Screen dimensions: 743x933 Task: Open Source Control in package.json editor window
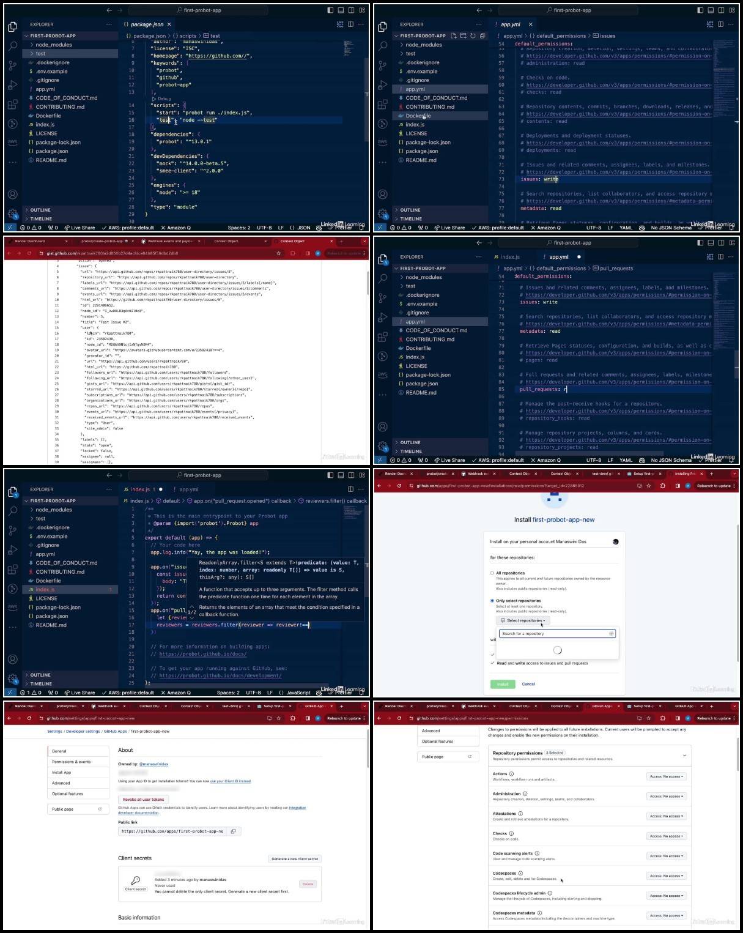pyautogui.click(x=13, y=65)
